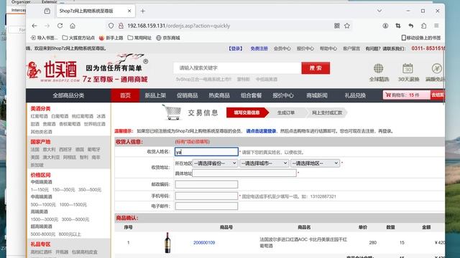The height and width of the screenshot is (258, 460).
Task: Click the 导入书签 bookmark item
Action: [x=44, y=38]
